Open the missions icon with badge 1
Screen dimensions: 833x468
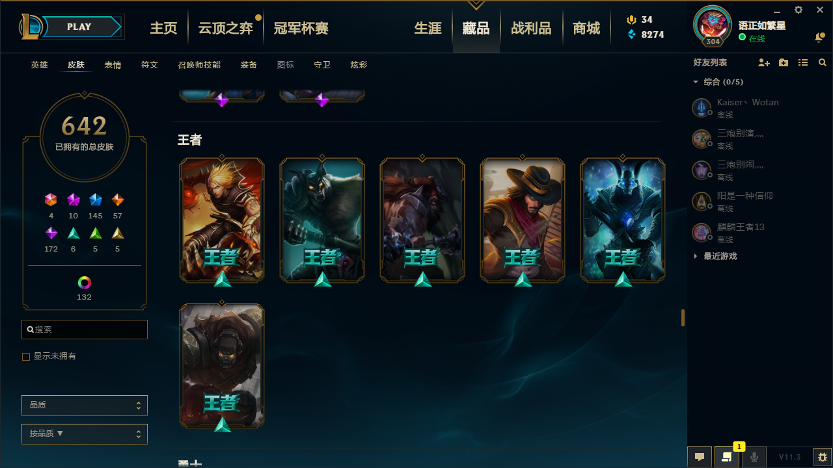(x=727, y=457)
